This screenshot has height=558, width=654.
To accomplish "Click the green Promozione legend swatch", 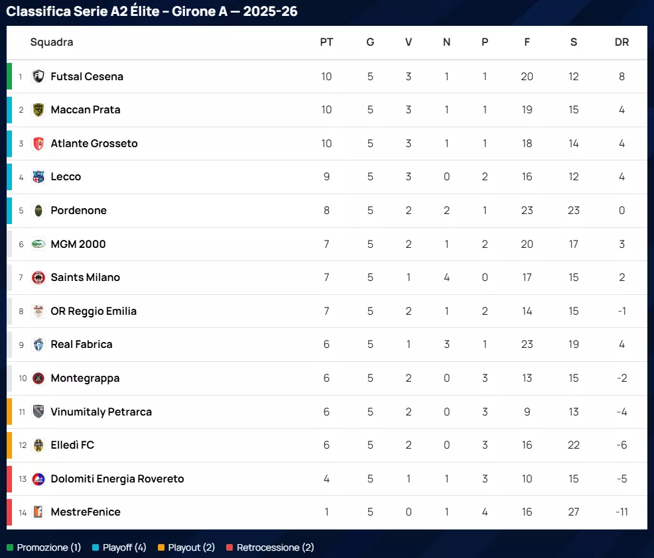I will (x=10, y=547).
